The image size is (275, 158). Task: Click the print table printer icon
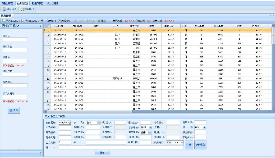[x=42, y=20]
